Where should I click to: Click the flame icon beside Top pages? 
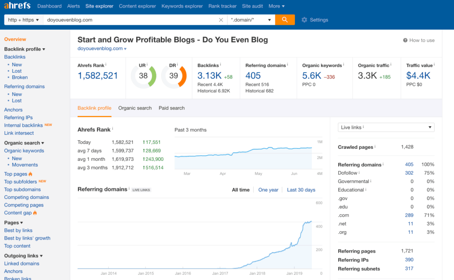click(31, 174)
